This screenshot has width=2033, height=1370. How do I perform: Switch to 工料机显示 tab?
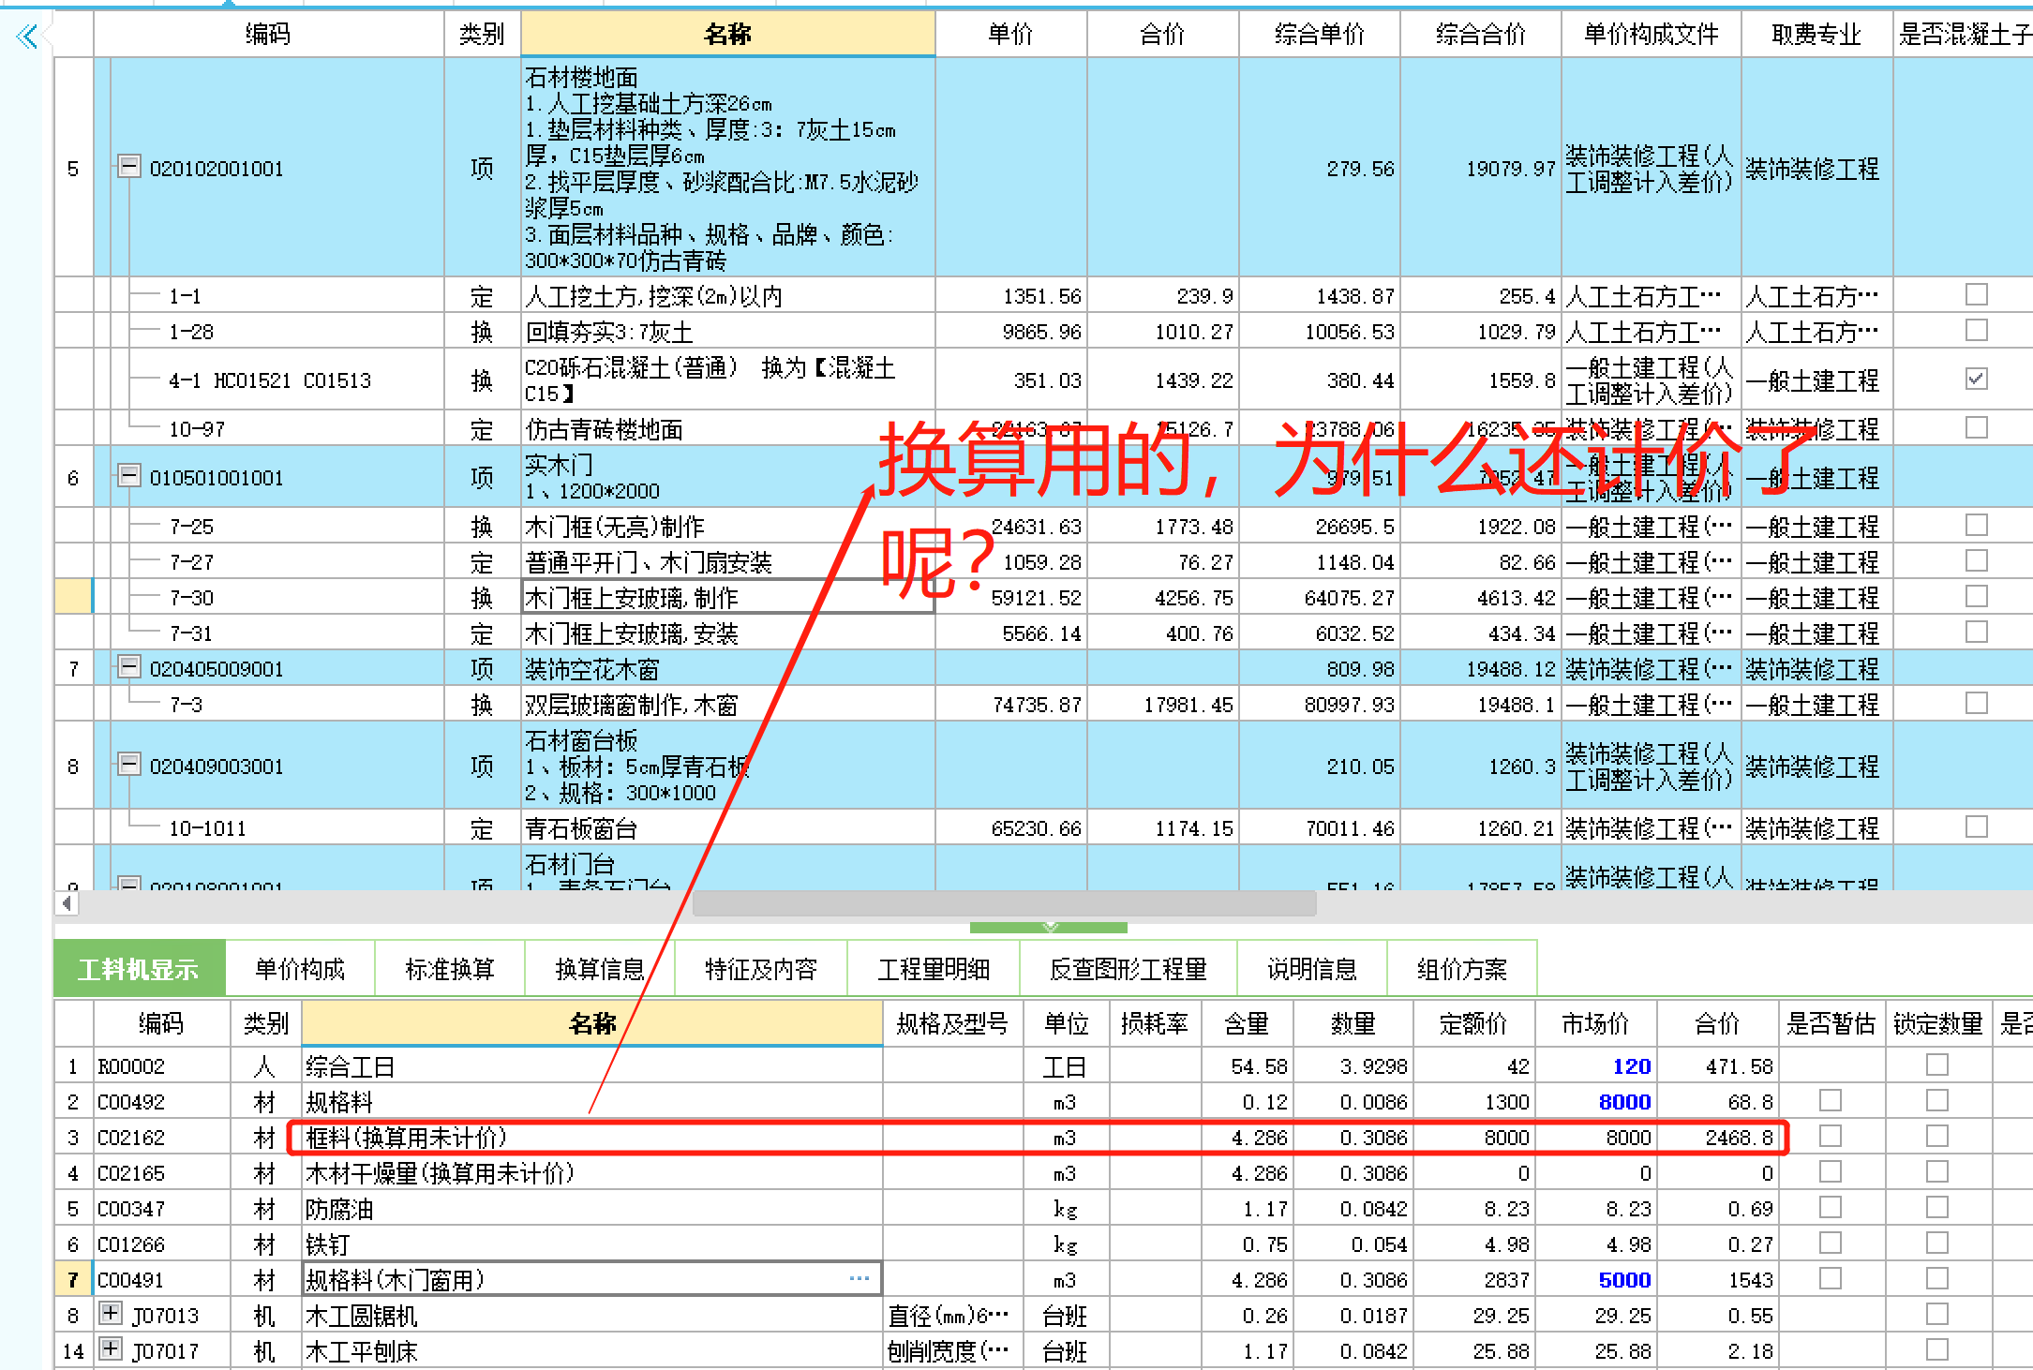click(x=139, y=969)
